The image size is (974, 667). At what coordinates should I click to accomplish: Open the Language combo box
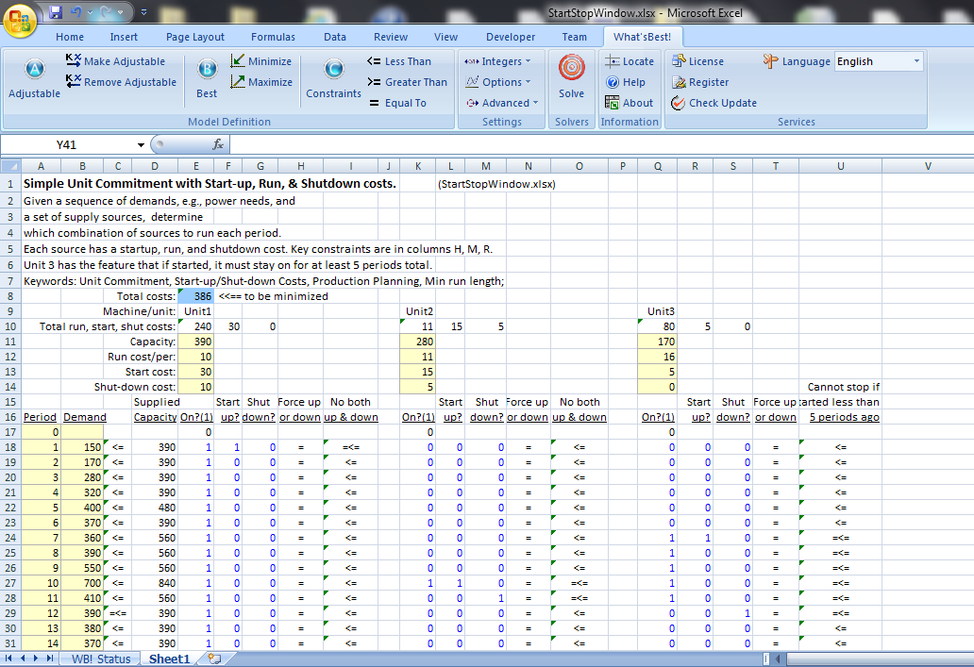coord(879,61)
